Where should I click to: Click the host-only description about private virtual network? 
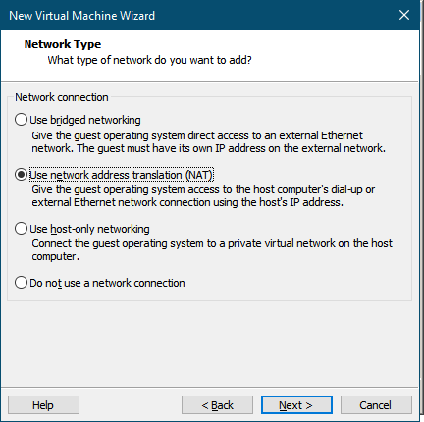[212, 250]
